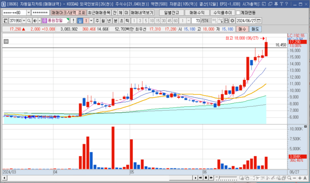Viewport: 310px width, 183px height.
Task: Click the pin window icon in the title bar
Action: click(x=276, y=4)
